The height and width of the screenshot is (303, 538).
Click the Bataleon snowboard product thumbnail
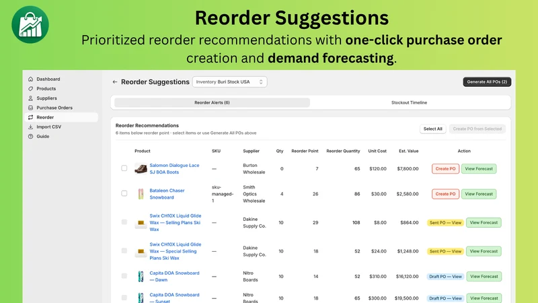[x=141, y=194]
